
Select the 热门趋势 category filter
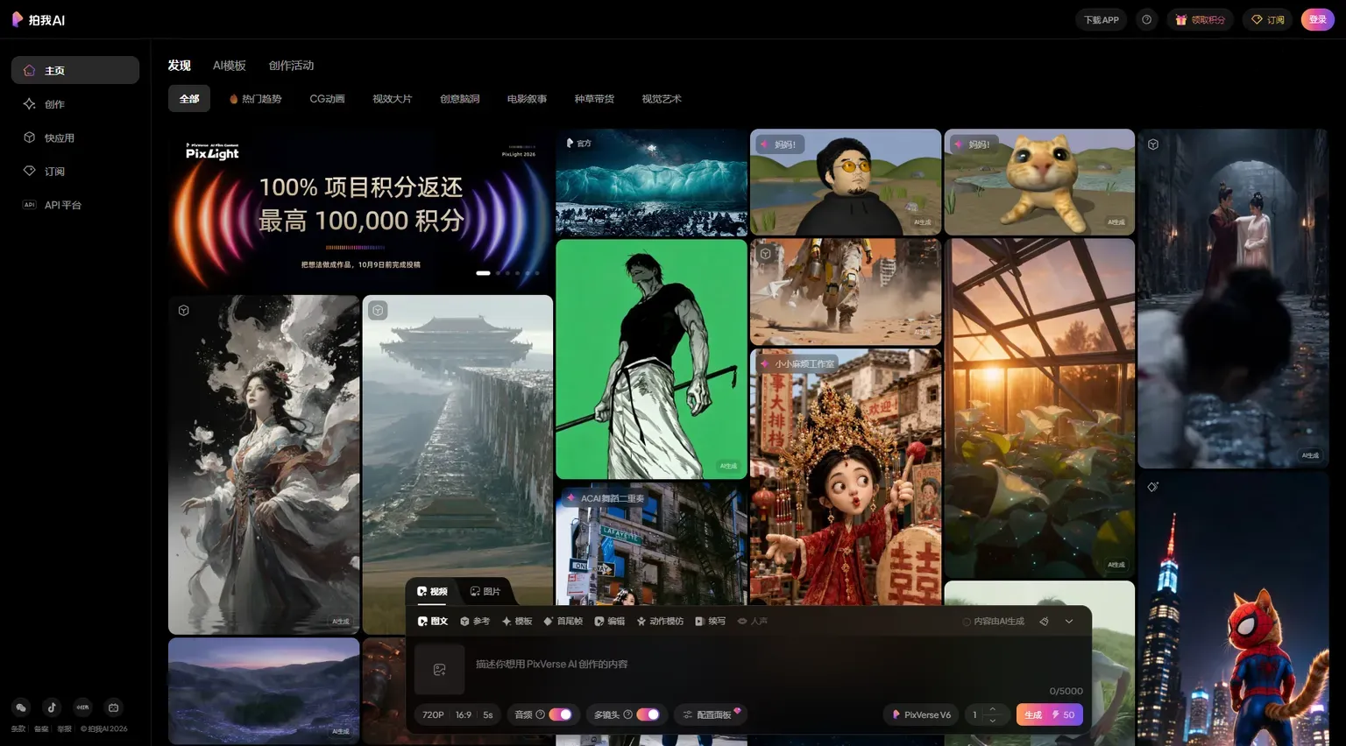pos(255,99)
